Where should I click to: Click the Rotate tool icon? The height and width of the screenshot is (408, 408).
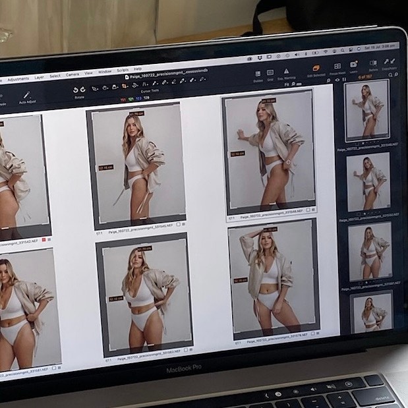[x=80, y=90]
